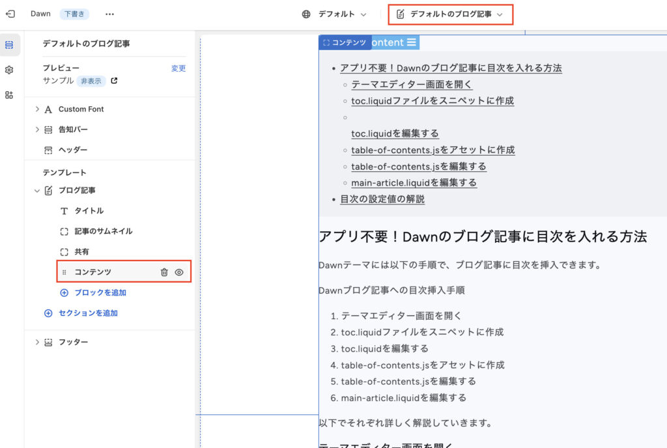
Task: Open TOC link toc.liquidファイルをスニペットに作成
Action: 433,101
